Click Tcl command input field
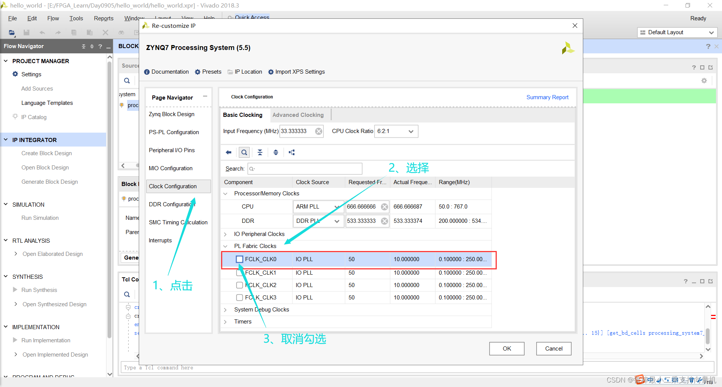Viewport: 722px width, 387px height. tap(417, 368)
